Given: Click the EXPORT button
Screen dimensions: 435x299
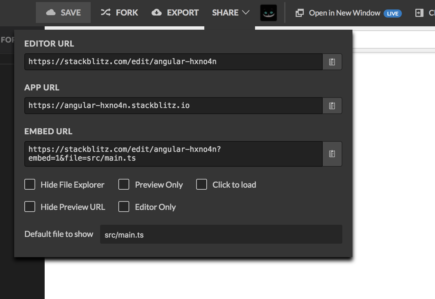Looking at the screenshot, I should tap(175, 13).
